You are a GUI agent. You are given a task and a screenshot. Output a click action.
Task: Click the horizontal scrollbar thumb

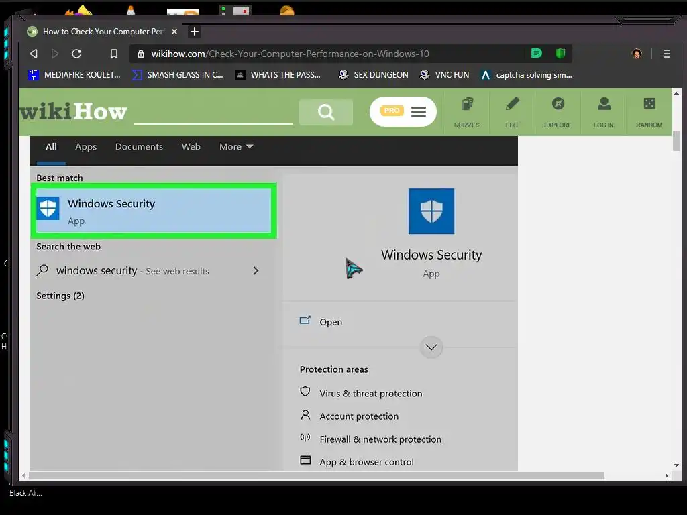click(x=317, y=475)
